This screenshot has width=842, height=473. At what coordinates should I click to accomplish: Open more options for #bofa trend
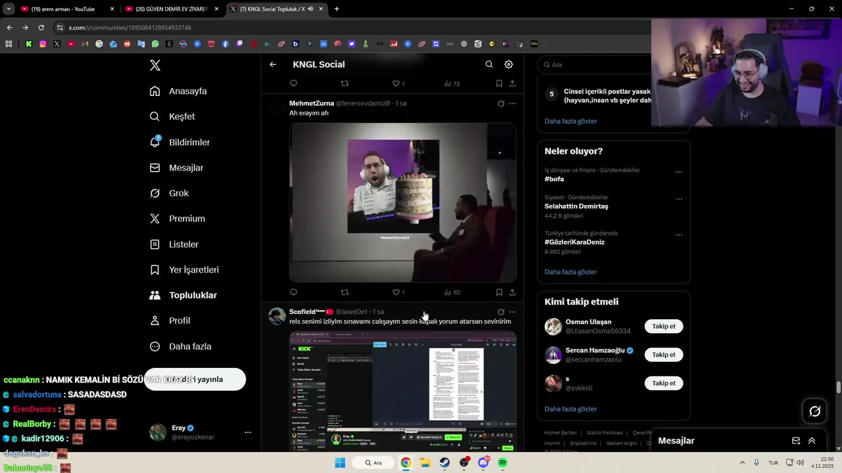point(679,172)
